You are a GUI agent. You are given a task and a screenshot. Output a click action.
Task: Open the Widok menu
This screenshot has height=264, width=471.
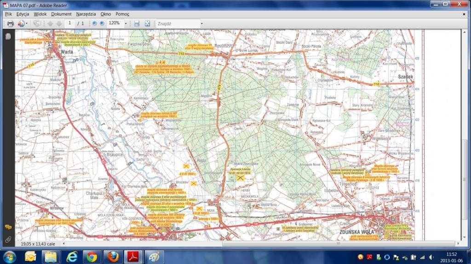[40, 14]
